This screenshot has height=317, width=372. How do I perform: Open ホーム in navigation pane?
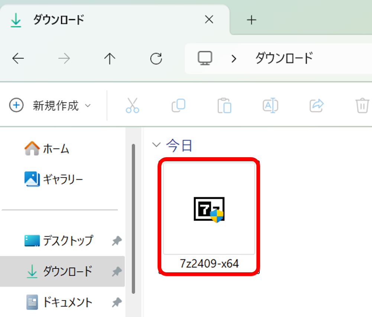click(47, 149)
